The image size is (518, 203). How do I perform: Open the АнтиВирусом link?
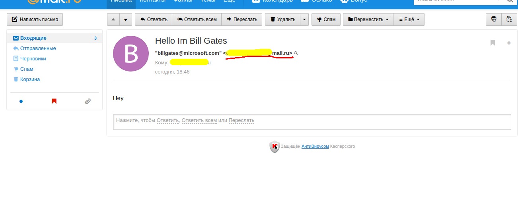[315, 146]
